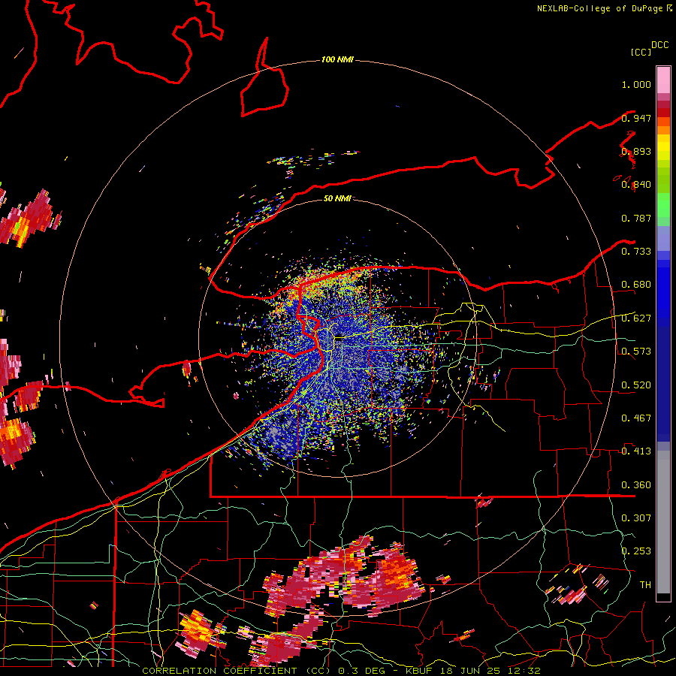Screen dimensions: 676x676
Task: Click the DCC product label above legend
Action: [x=660, y=45]
